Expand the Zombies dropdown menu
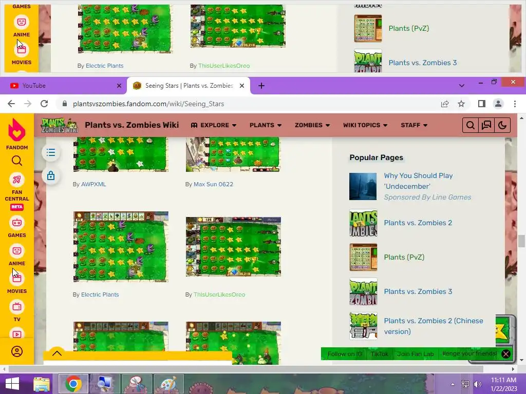The image size is (526, 394). click(312, 125)
